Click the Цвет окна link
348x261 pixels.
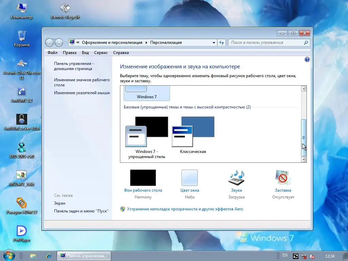(x=190, y=190)
